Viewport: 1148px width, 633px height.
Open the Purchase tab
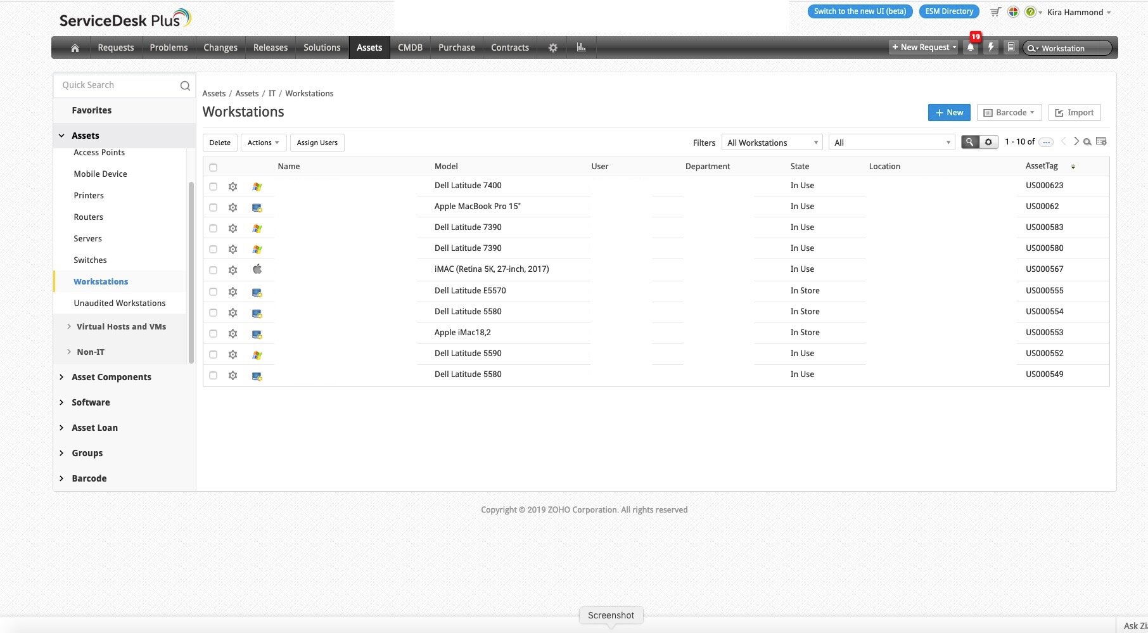(457, 48)
